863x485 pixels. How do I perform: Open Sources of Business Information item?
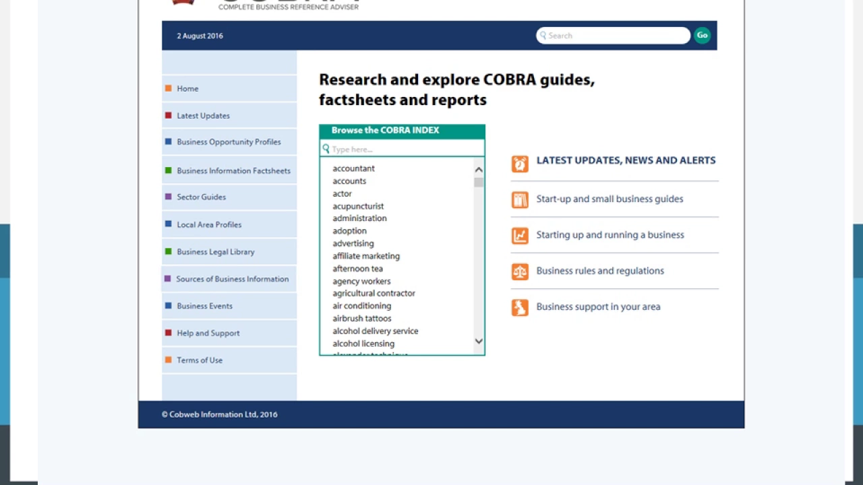pyautogui.click(x=229, y=279)
